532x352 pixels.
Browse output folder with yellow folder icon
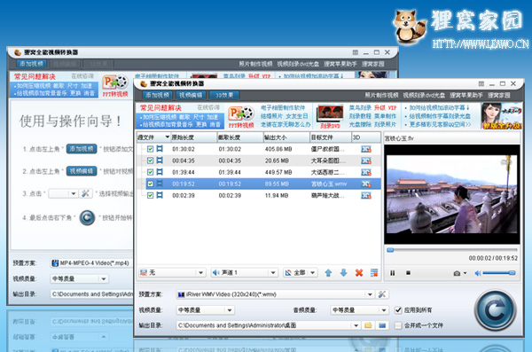[368, 325]
